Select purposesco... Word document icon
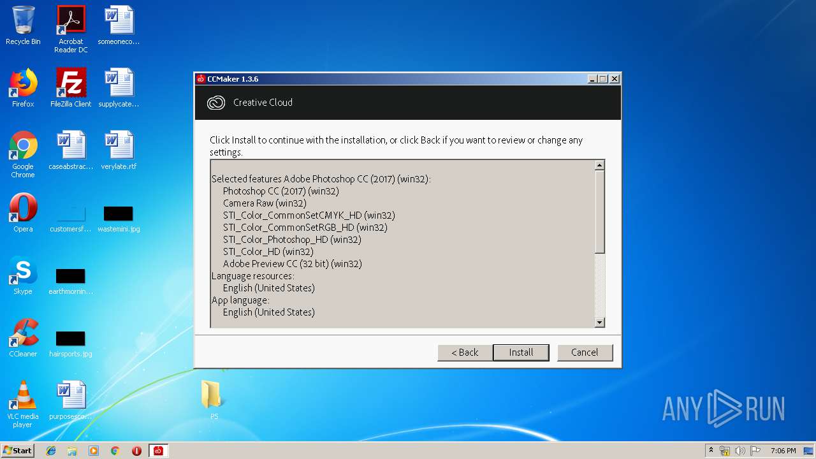Image resolution: width=816 pixels, height=459 pixels. point(71,400)
